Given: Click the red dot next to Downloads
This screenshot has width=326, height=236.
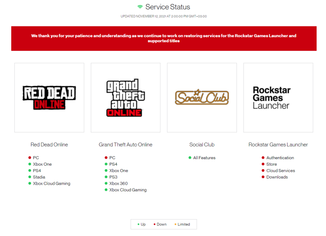Looking at the screenshot, I should click(263, 177).
